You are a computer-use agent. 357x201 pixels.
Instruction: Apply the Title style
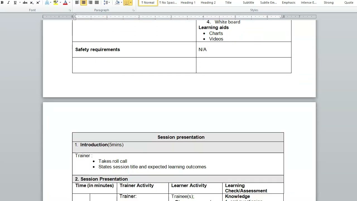point(228,3)
